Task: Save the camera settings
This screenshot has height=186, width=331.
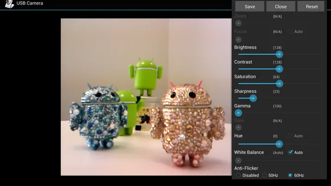Action: tap(249, 6)
